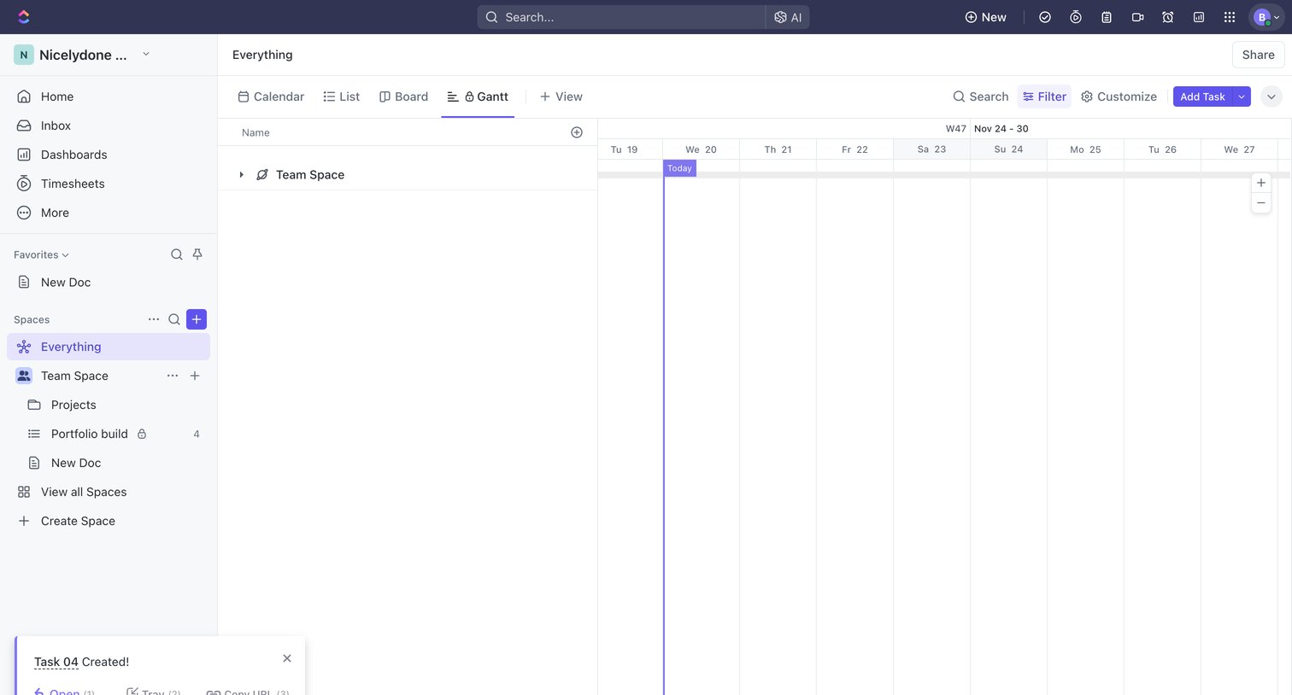1292x695 pixels.
Task: Search favorites using the magnifier icon
Action: (x=177, y=254)
